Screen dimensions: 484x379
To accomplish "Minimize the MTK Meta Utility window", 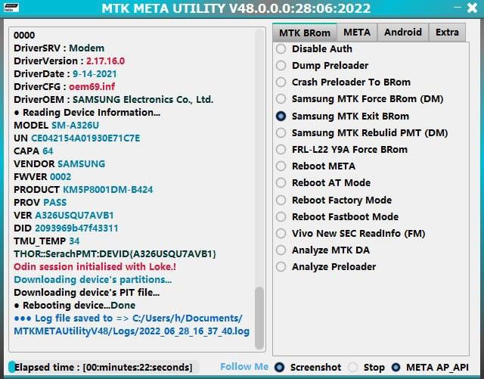I will [x=458, y=8].
